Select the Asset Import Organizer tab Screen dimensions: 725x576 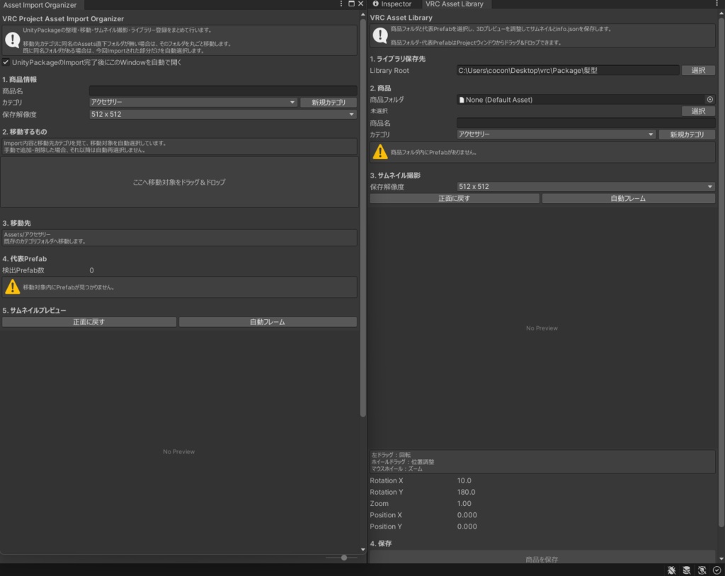[x=40, y=5]
